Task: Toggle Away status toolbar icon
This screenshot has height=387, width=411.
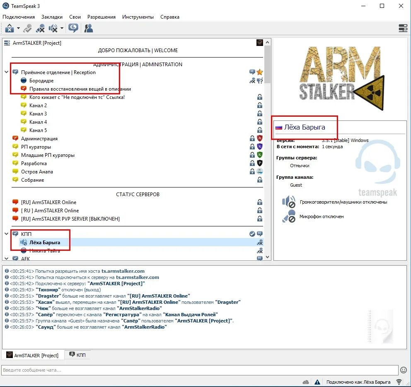Action: (x=73, y=28)
